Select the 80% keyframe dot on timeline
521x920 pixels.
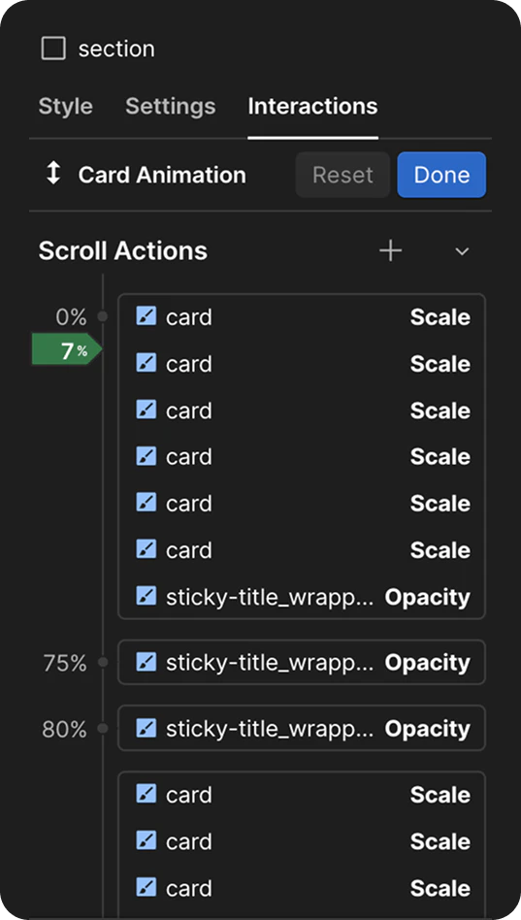(x=103, y=729)
